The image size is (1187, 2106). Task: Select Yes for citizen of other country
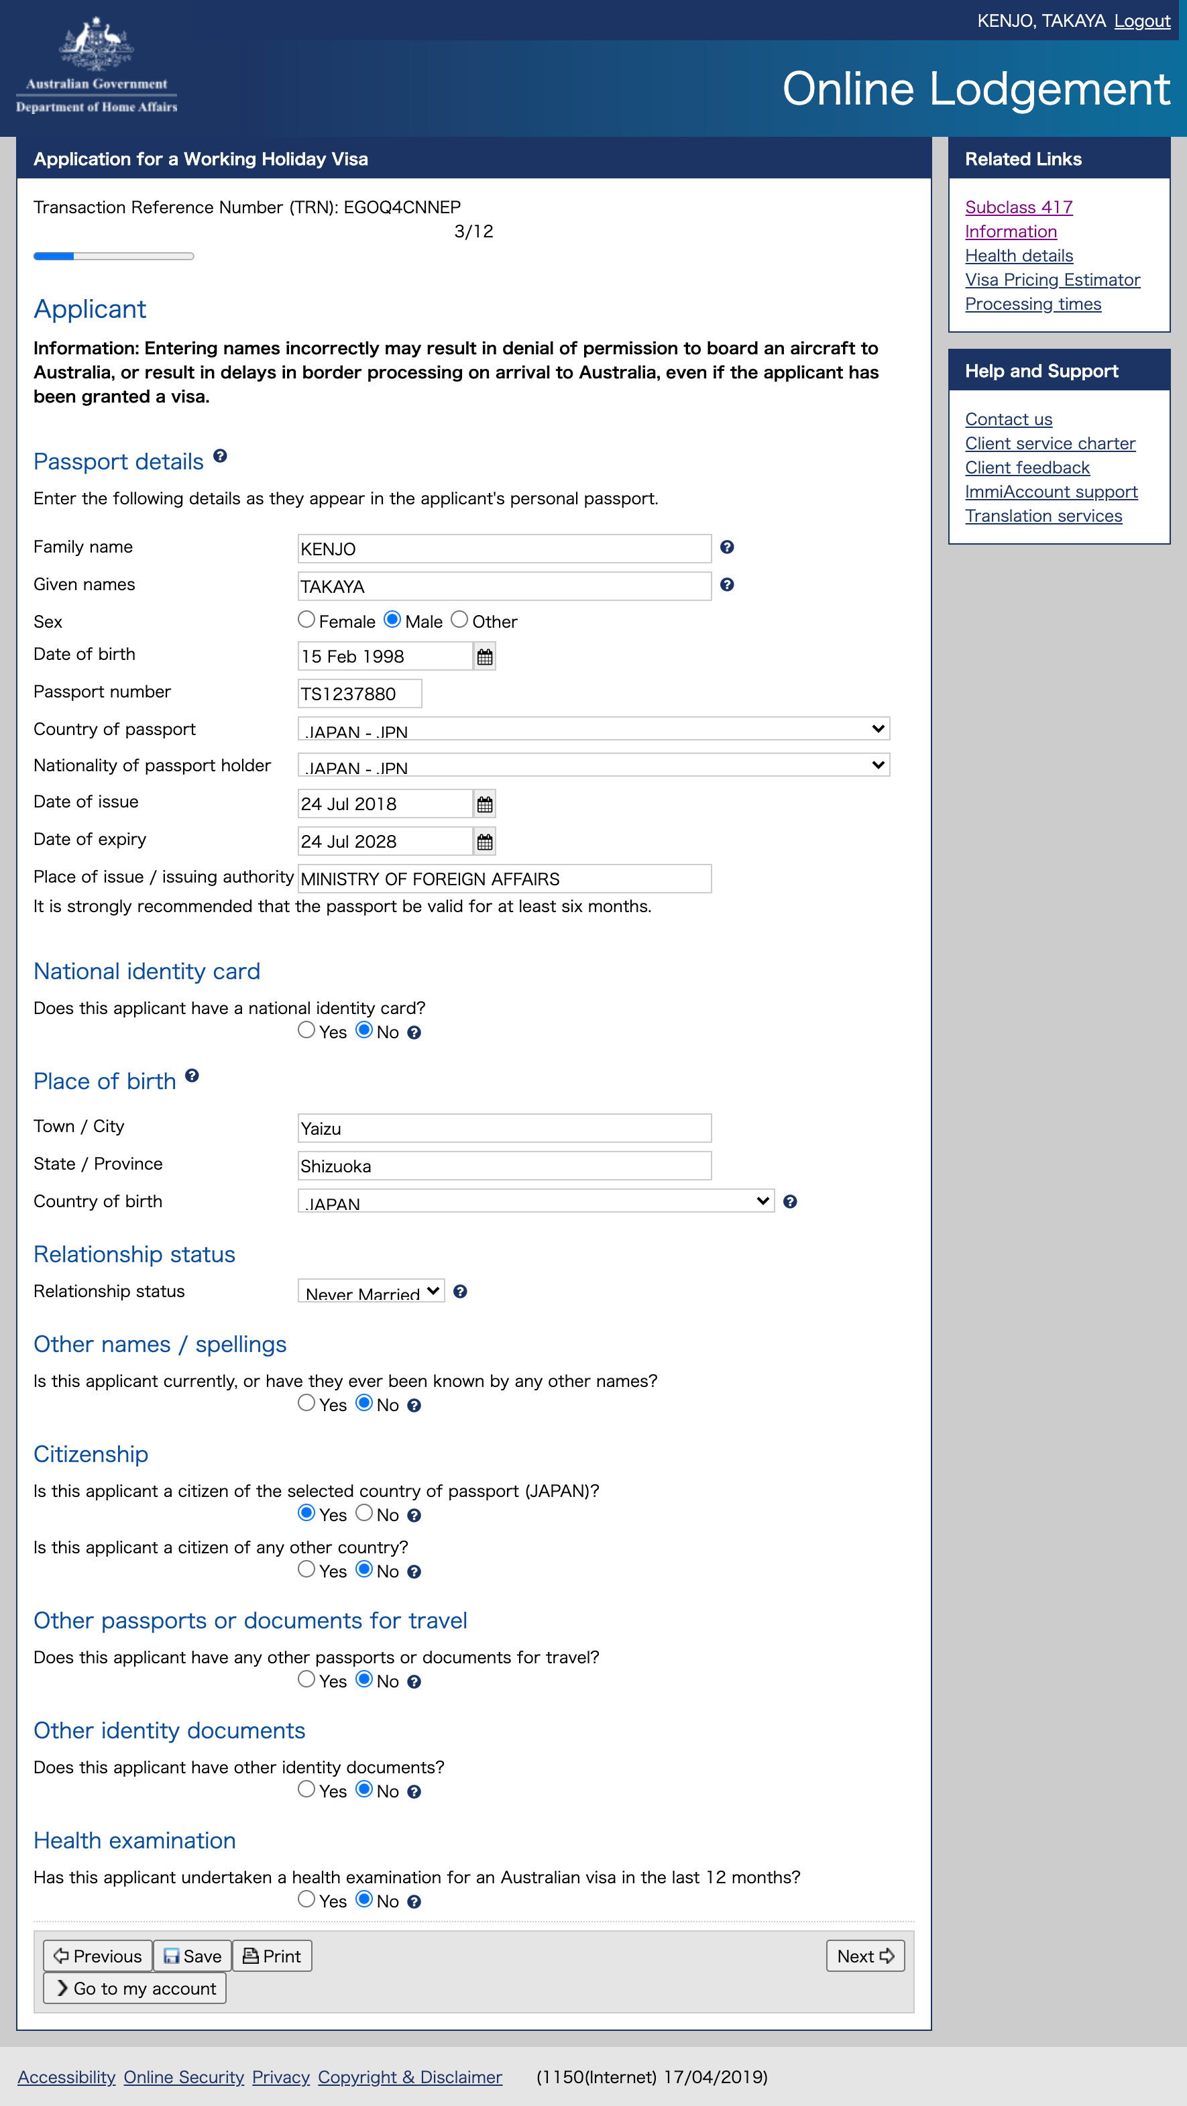coord(306,1569)
